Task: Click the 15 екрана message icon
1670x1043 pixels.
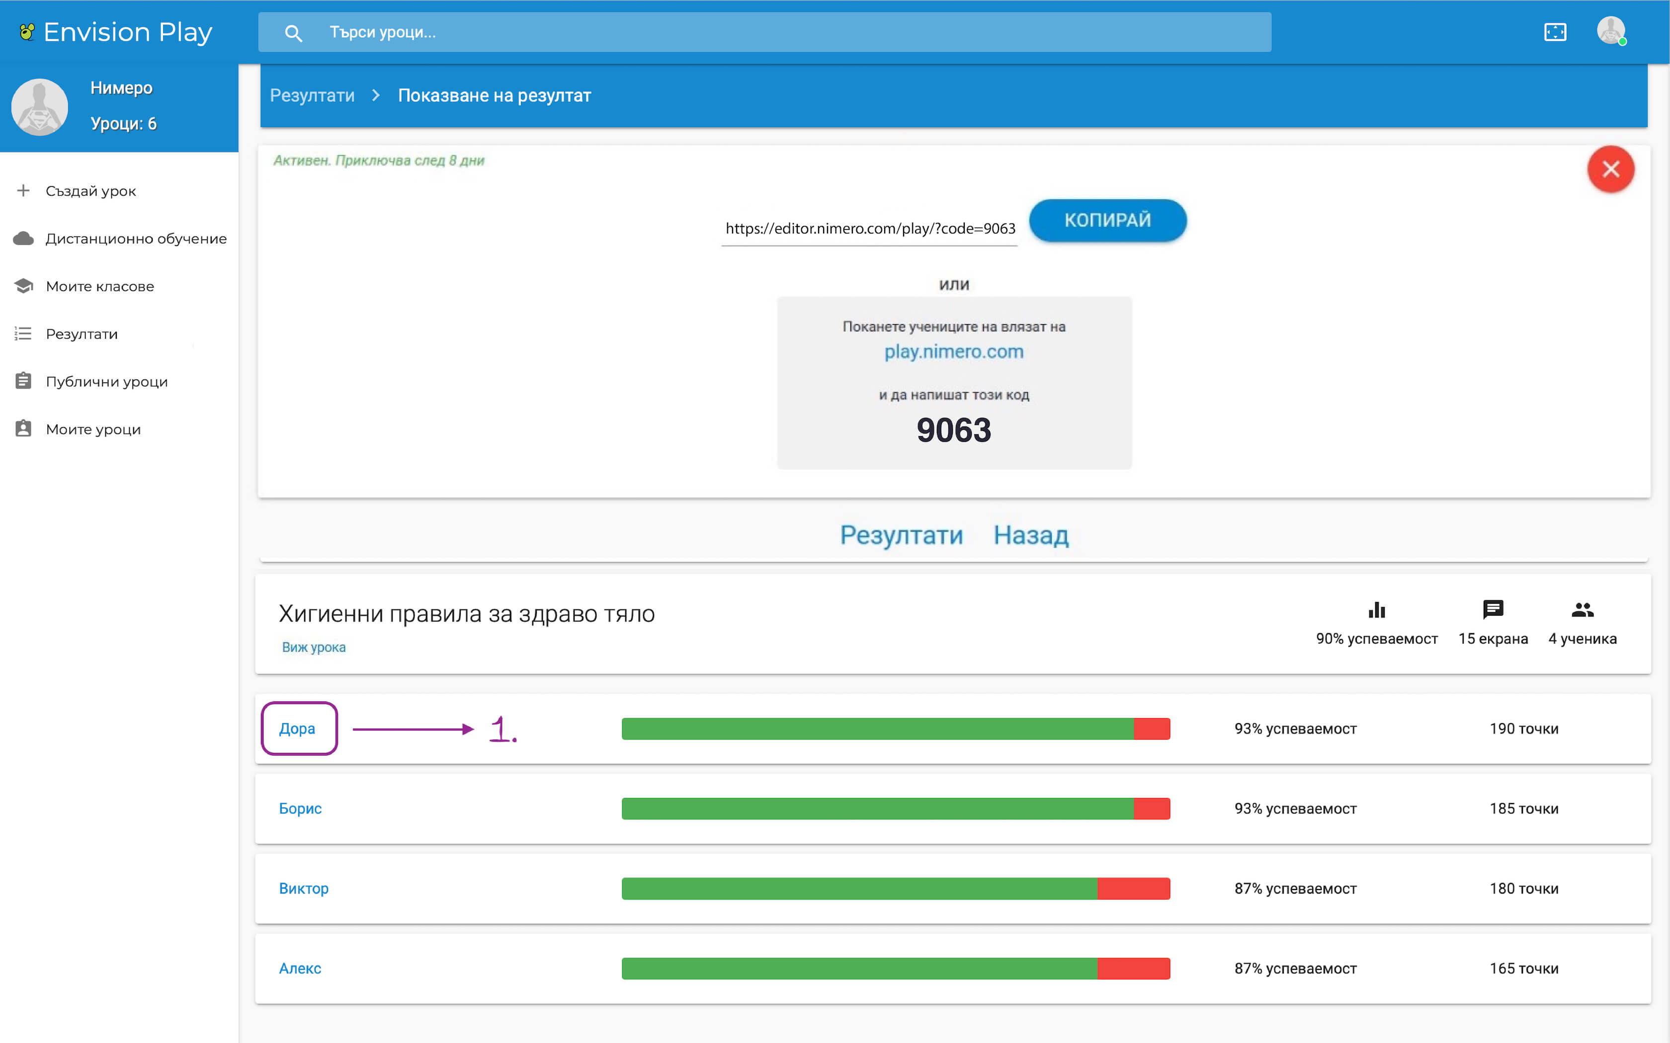Action: [x=1493, y=610]
